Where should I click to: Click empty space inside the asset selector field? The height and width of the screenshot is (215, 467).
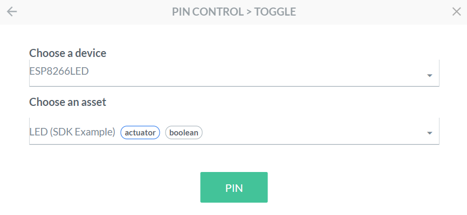click(x=313, y=132)
